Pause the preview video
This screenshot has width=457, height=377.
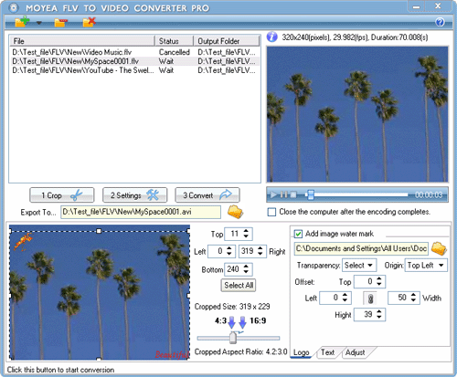pyautogui.click(x=284, y=194)
